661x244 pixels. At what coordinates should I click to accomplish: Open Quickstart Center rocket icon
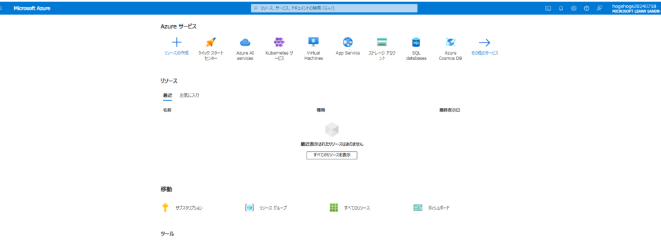coord(211,42)
